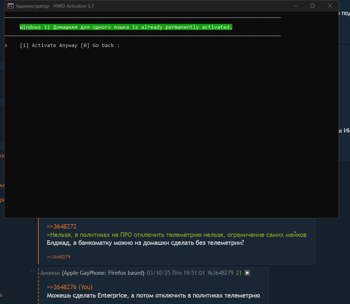The image size is (350, 304).
Task: Click the line 'Блджад, а банкоматку можно из домашки'
Action: pyautogui.click(x=145, y=243)
